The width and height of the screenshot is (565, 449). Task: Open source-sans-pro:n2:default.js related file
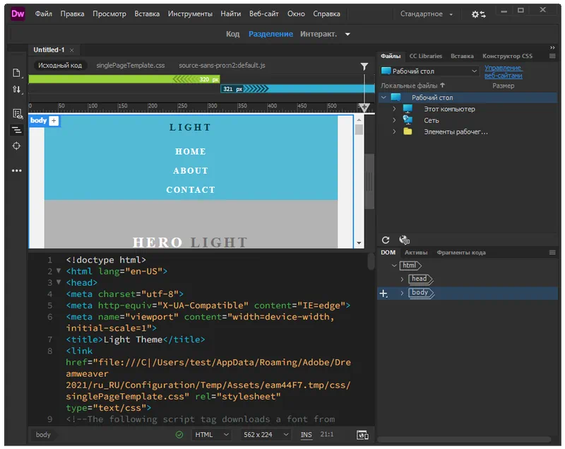(222, 65)
